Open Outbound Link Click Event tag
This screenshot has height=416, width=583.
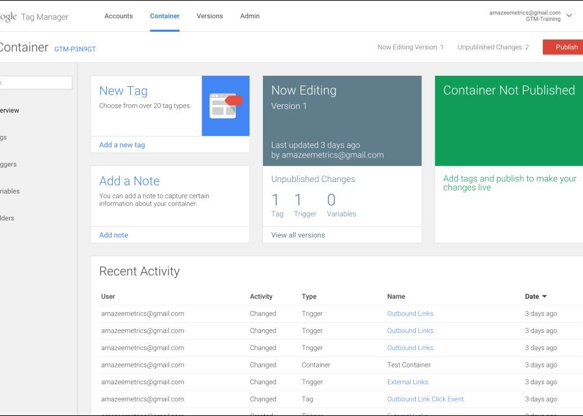[x=425, y=399]
